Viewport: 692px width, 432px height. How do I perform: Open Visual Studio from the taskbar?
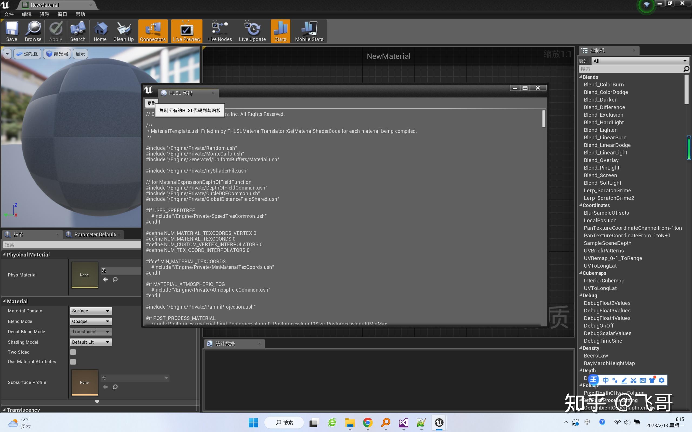(x=403, y=423)
